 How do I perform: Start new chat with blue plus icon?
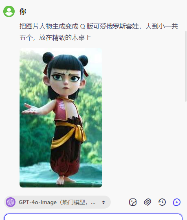click(x=177, y=202)
